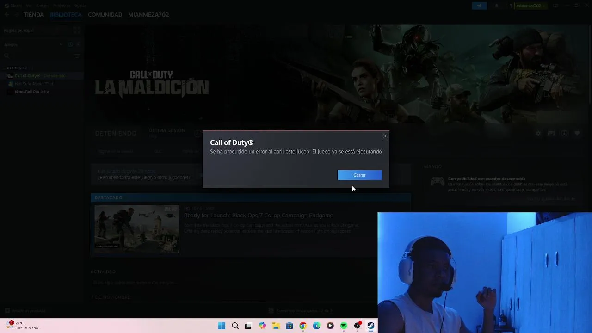The width and height of the screenshot is (592, 333).
Task: Click the DETENIENDO button
Action: click(116, 133)
